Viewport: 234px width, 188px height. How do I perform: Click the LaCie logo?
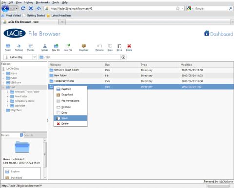coord(15,33)
